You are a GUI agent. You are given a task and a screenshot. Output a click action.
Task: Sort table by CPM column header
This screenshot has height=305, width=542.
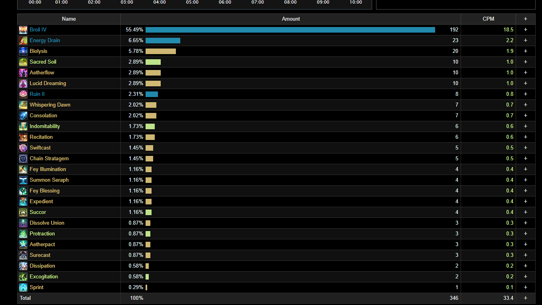[x=489, y=19]
